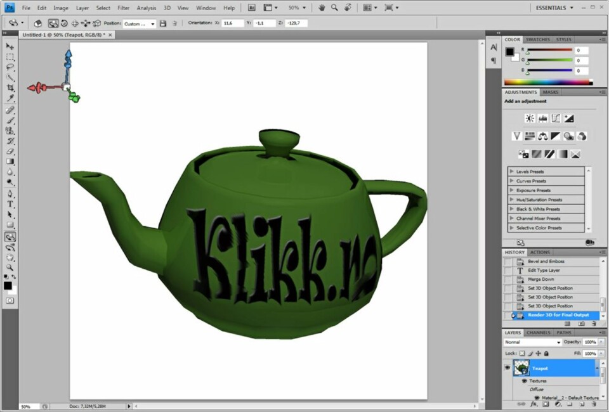This screenshot has width=609, height=412.
Task: Select the Move tool
Action: point(10,46)
